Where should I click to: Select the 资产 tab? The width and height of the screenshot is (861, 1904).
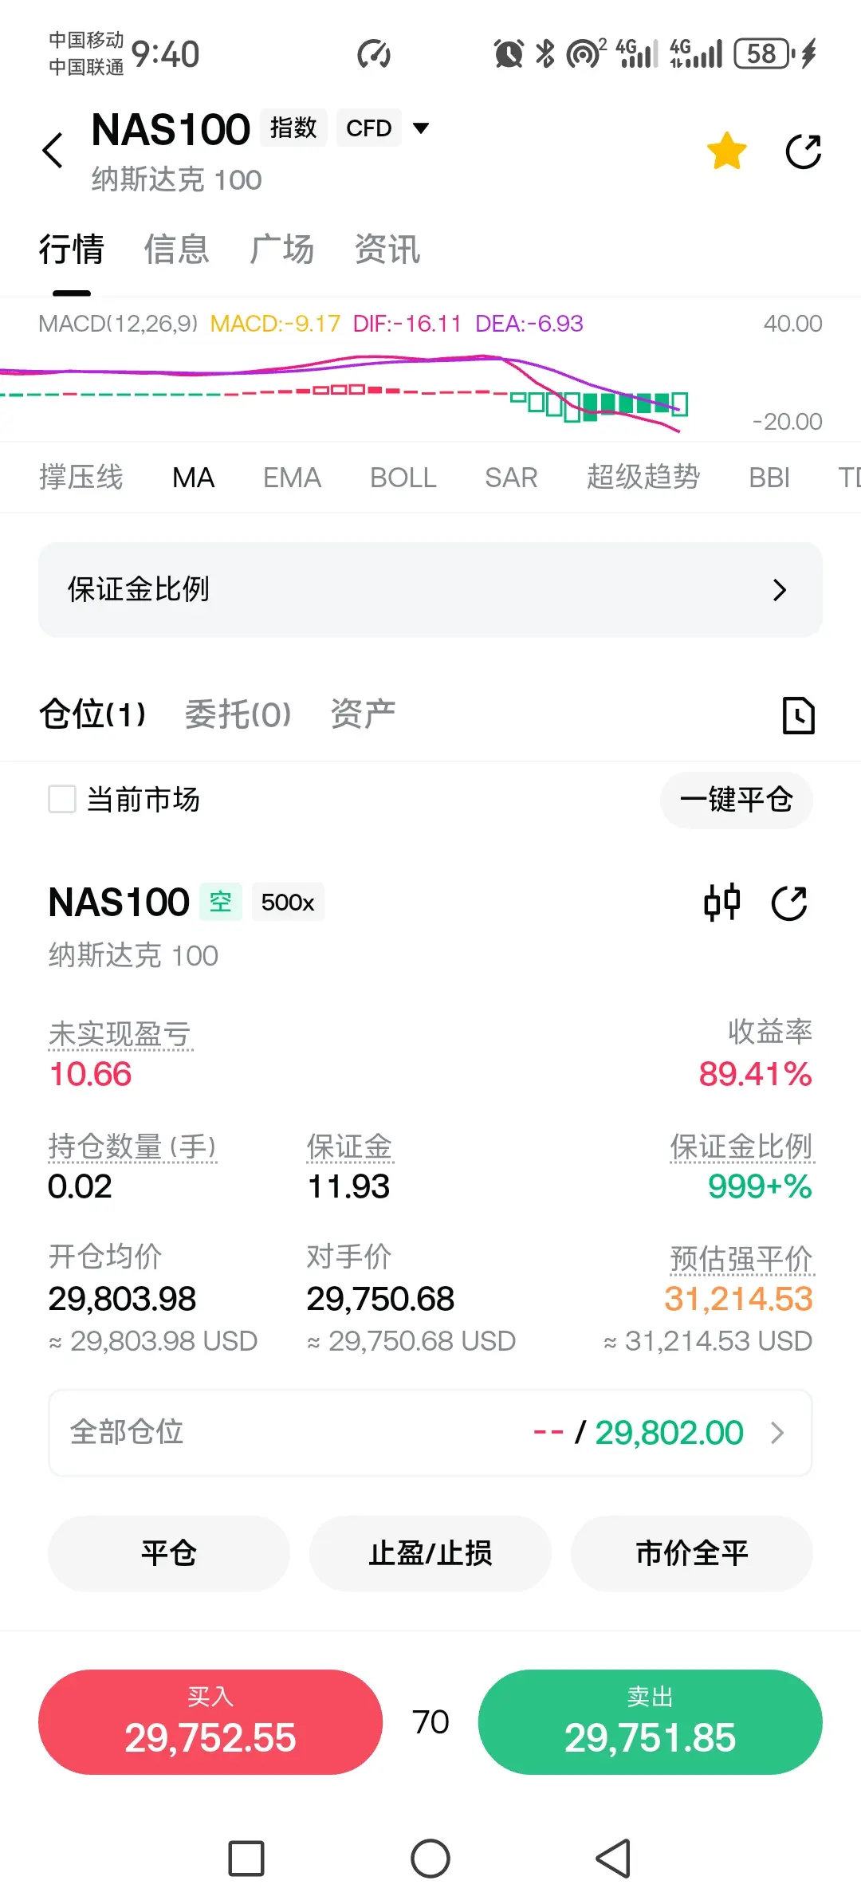(363, 714)
